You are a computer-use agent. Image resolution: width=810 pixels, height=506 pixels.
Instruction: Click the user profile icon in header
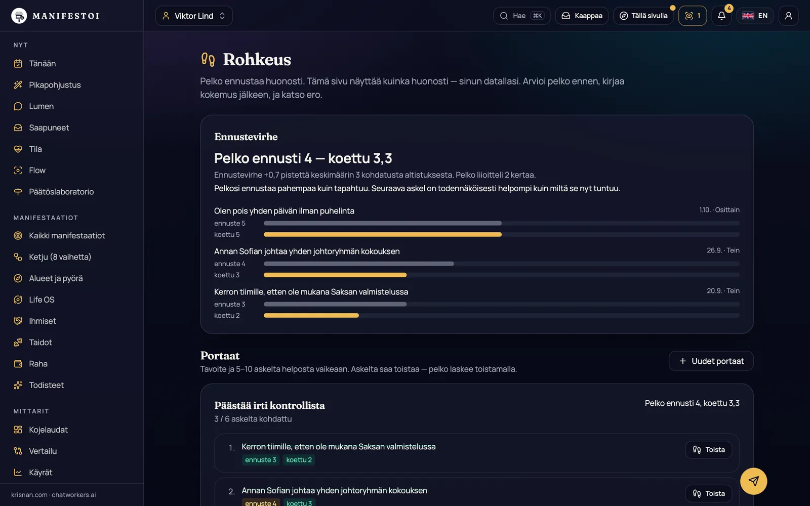[788, 16]
